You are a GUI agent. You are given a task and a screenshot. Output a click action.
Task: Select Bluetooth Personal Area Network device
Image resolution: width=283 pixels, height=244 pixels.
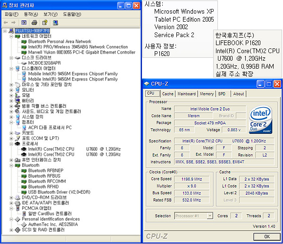pos(59,41)
